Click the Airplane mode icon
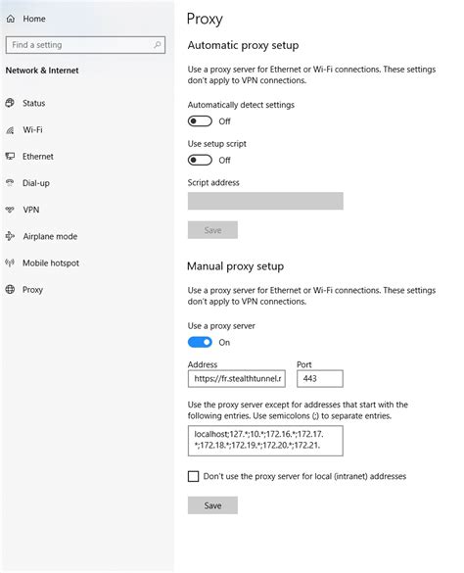 pyautogui.click(x=10, y=236)
